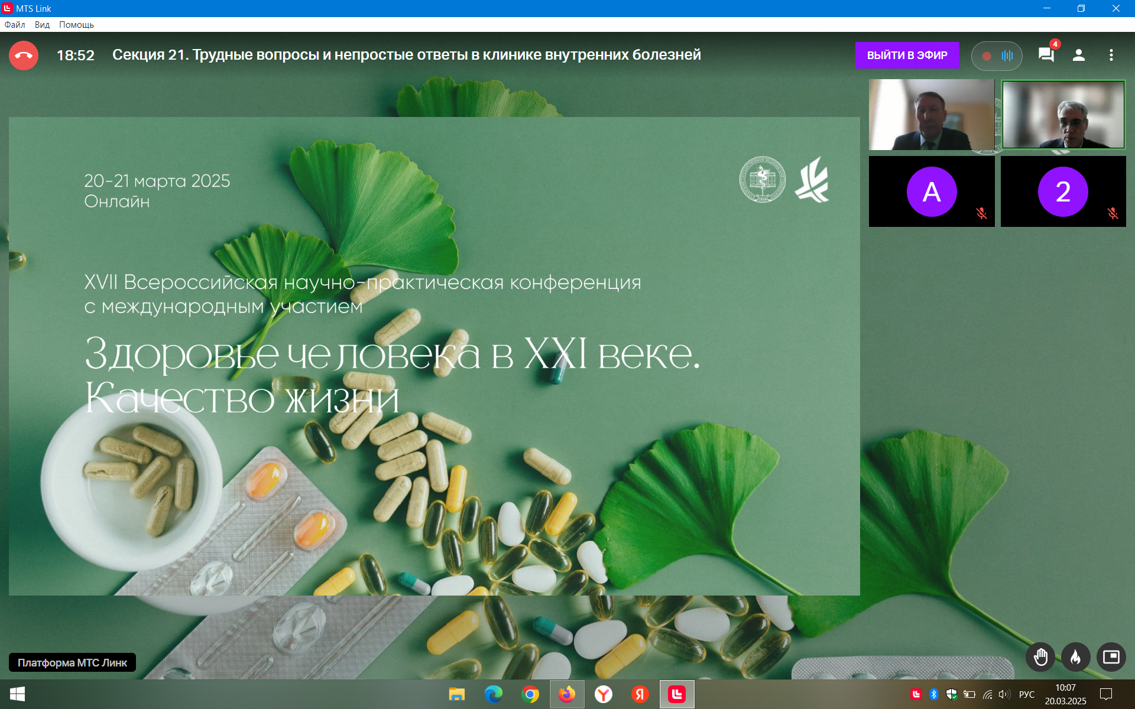Viewport: 1135px width, 709px height.
Task: Open the chat with 4 unread messages
Action: [1046, 55]
